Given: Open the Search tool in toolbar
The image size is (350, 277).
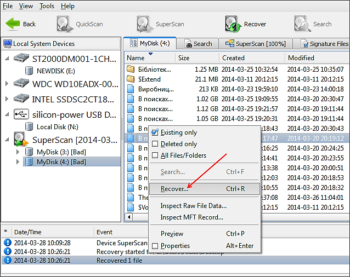Looking at the screenshot, I should pyautogui.click(x=302, y=24).
